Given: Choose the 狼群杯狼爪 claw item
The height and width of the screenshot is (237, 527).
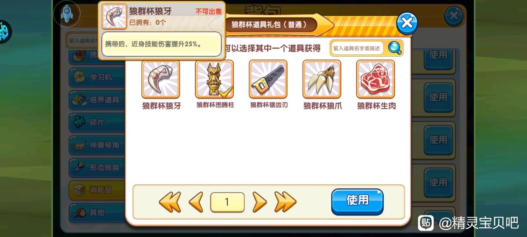Looking at the screenshot, I should pyautogui.click(x=322, y=79).
